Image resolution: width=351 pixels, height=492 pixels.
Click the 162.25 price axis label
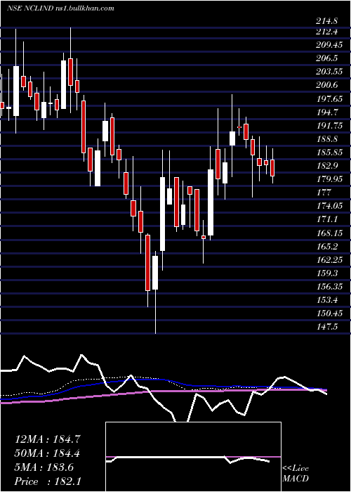click(329, 260)
